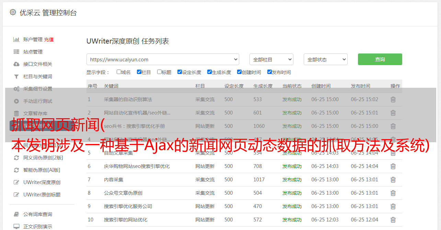This screenshot has height=230, width=441.
Task: Click the 账户管理 bar chart icon
Action: pos(16,39)
